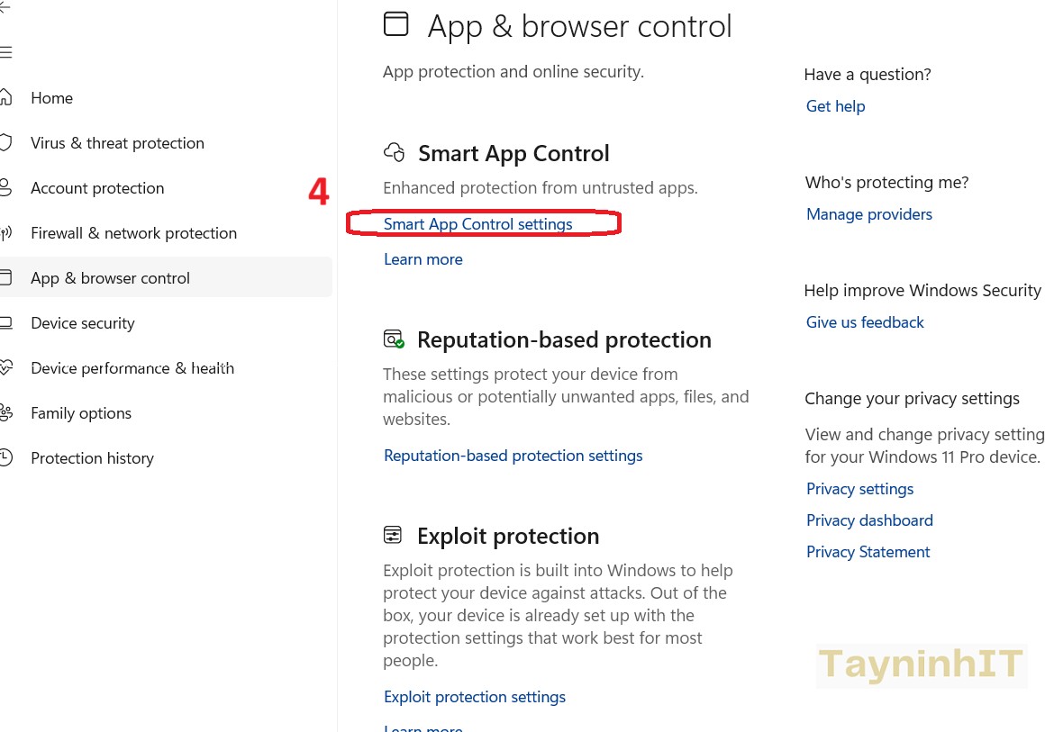Screen dimensions: 1045x732
Task: Open Smart App Control settings
Action: coord(477,224)
